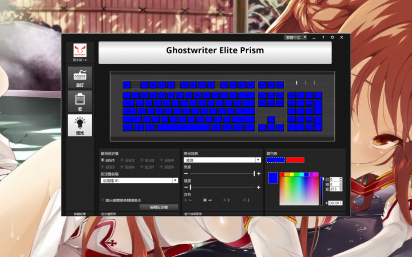The width and height of the screenshot is (412, 257).
Task: Select the 設定2 profile radio button
Action: (122, 160)
